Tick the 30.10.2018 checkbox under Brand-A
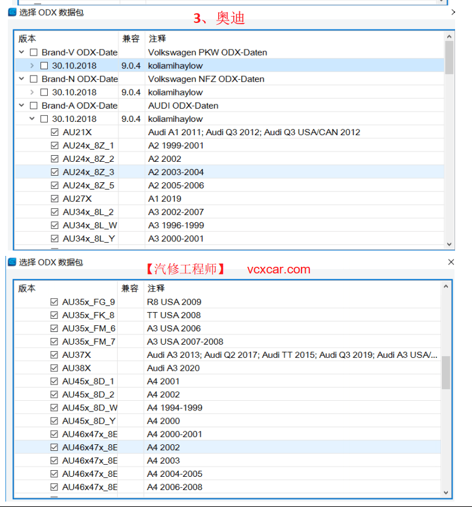Screen dimensions: 472x507 pos(44,119)
